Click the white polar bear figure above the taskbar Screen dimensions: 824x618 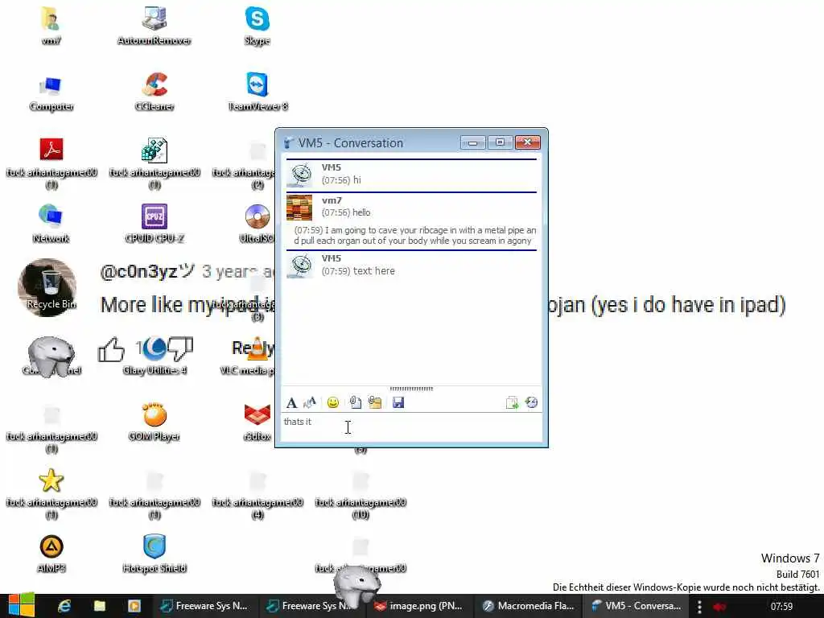click(x=357, y=586)
